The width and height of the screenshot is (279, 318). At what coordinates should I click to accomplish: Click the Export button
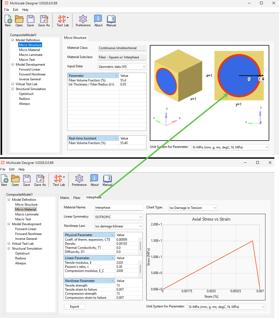point(74,307)
